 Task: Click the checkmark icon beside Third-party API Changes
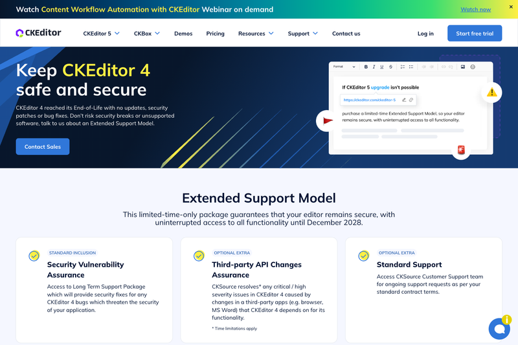(199, 256)
